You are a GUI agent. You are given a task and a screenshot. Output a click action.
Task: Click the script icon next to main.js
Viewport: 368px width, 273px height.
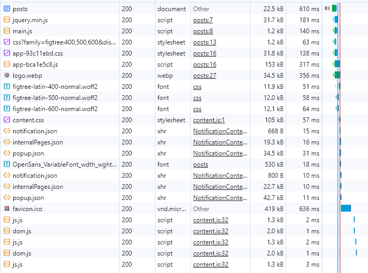(7, 31)
